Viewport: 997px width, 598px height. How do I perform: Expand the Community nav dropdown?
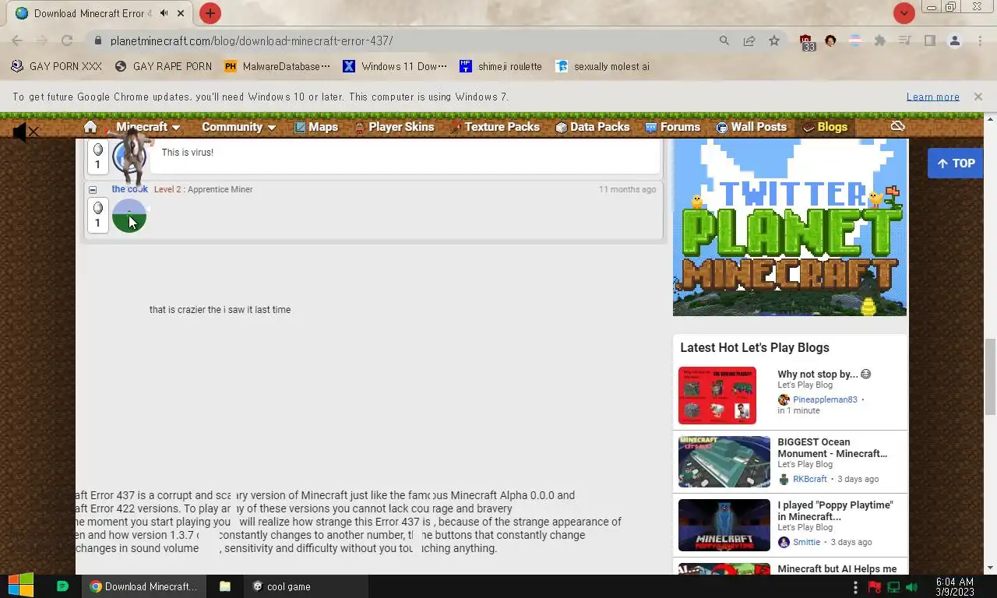pos(239,127)
